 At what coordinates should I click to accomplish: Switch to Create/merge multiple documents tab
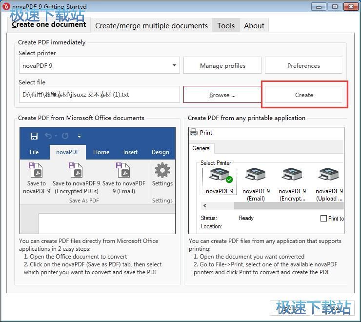(x=151, y=26)
